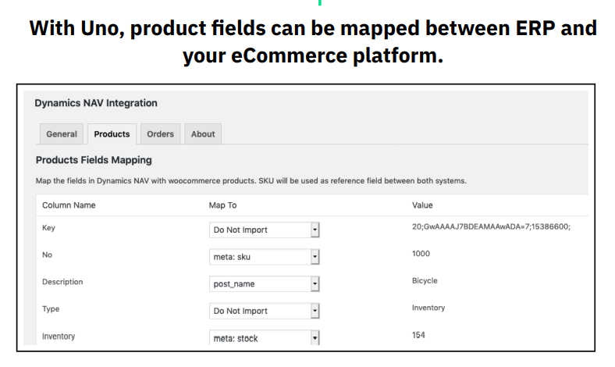Click the Map To column header
This screenshot has width=615, height=367.
tap(223, 205)
